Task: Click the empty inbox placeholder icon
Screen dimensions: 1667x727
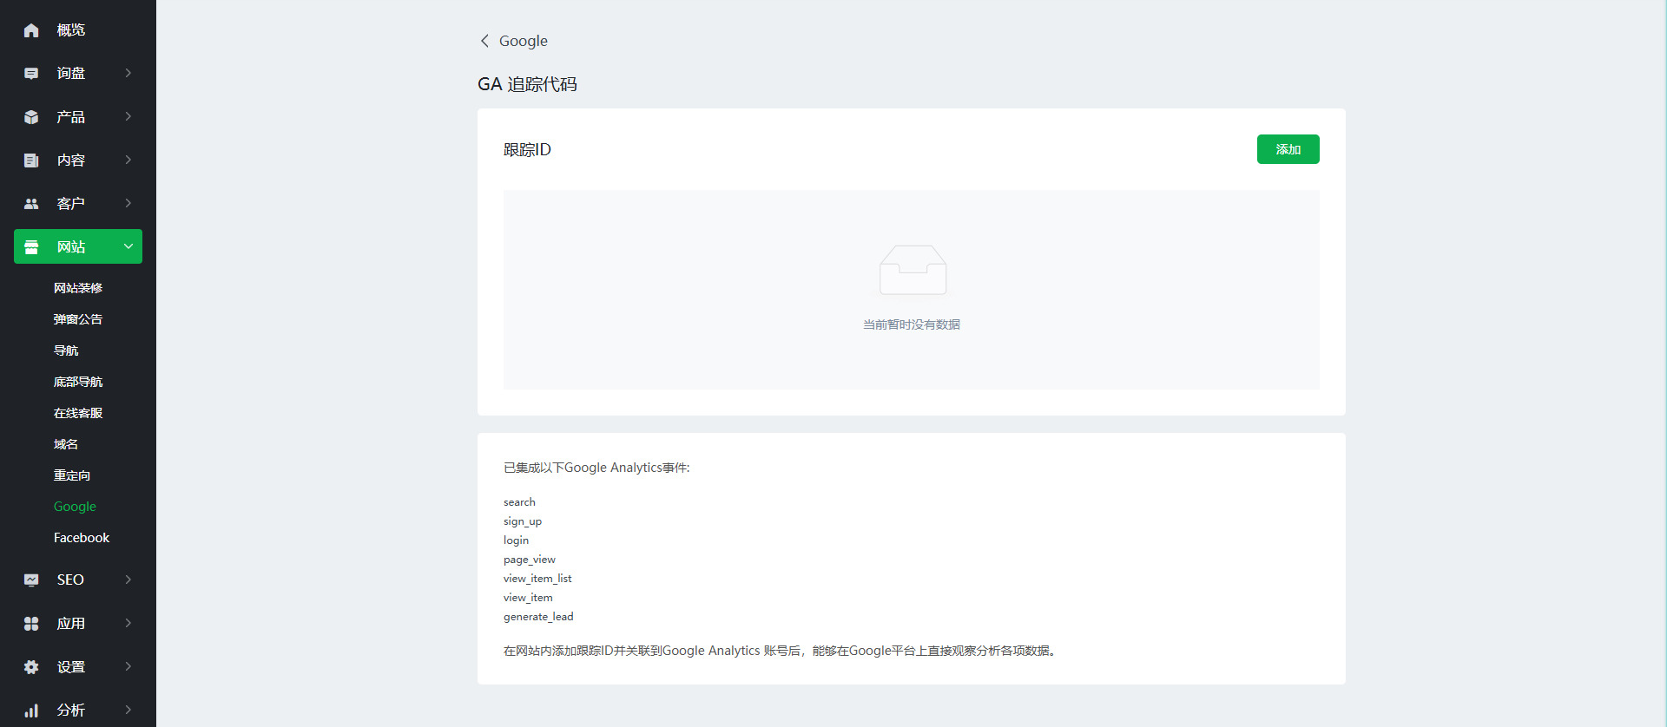Action: click(x=913, y=270)
